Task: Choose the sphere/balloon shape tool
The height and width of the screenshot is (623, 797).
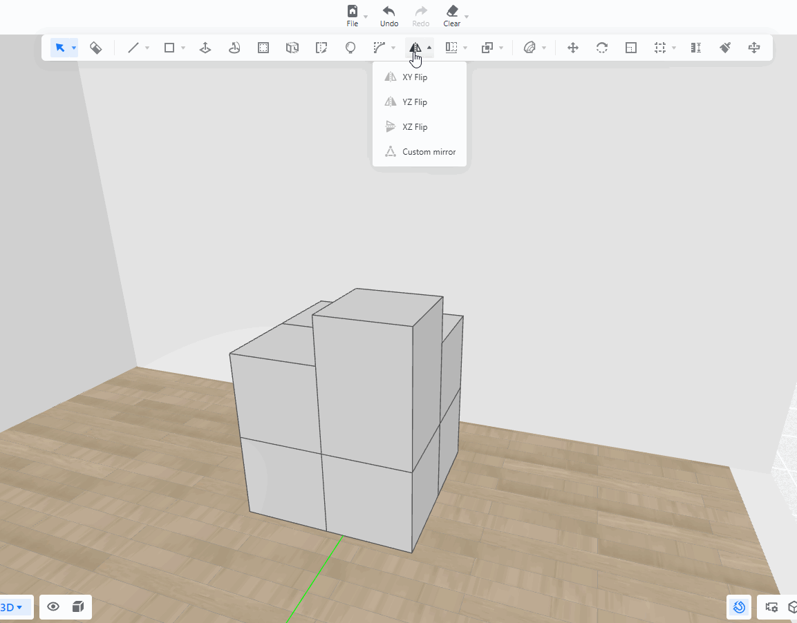Action: click(350, 48)
